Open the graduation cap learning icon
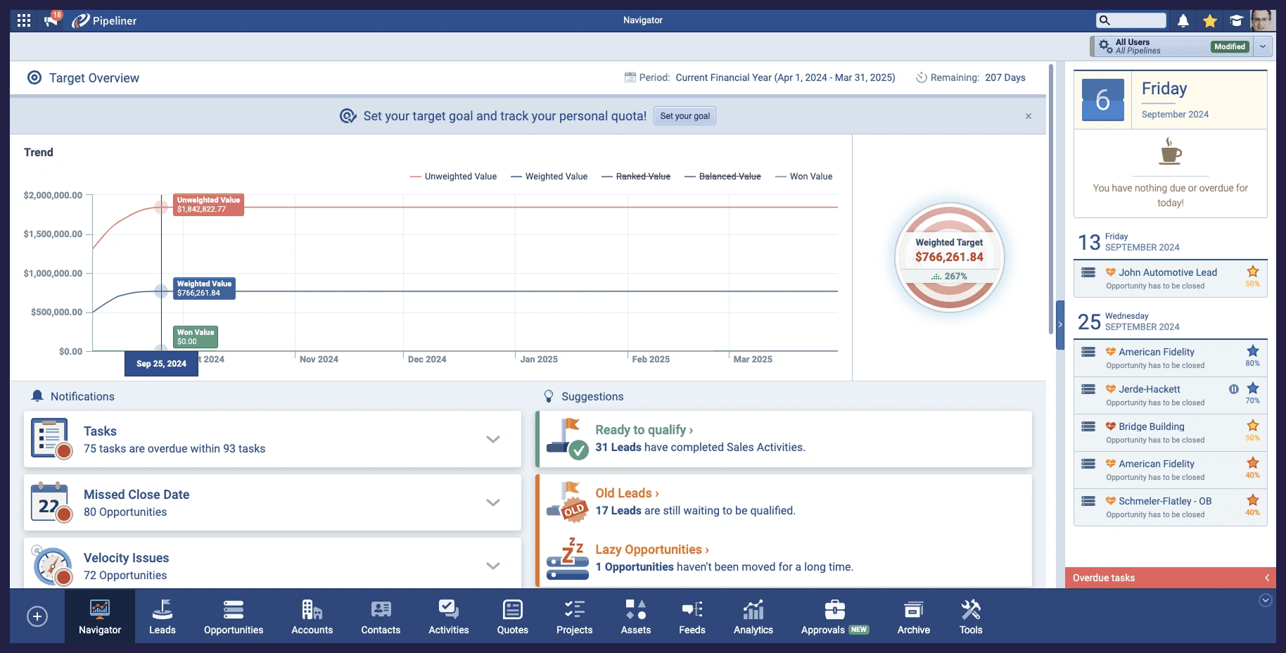This screenshot has height=653, width=1286. (1236, 20)
